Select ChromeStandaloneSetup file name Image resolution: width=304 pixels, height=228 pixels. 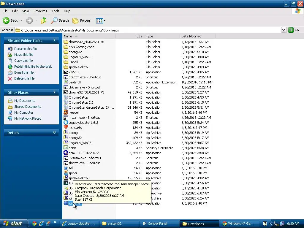coord(91,107)
